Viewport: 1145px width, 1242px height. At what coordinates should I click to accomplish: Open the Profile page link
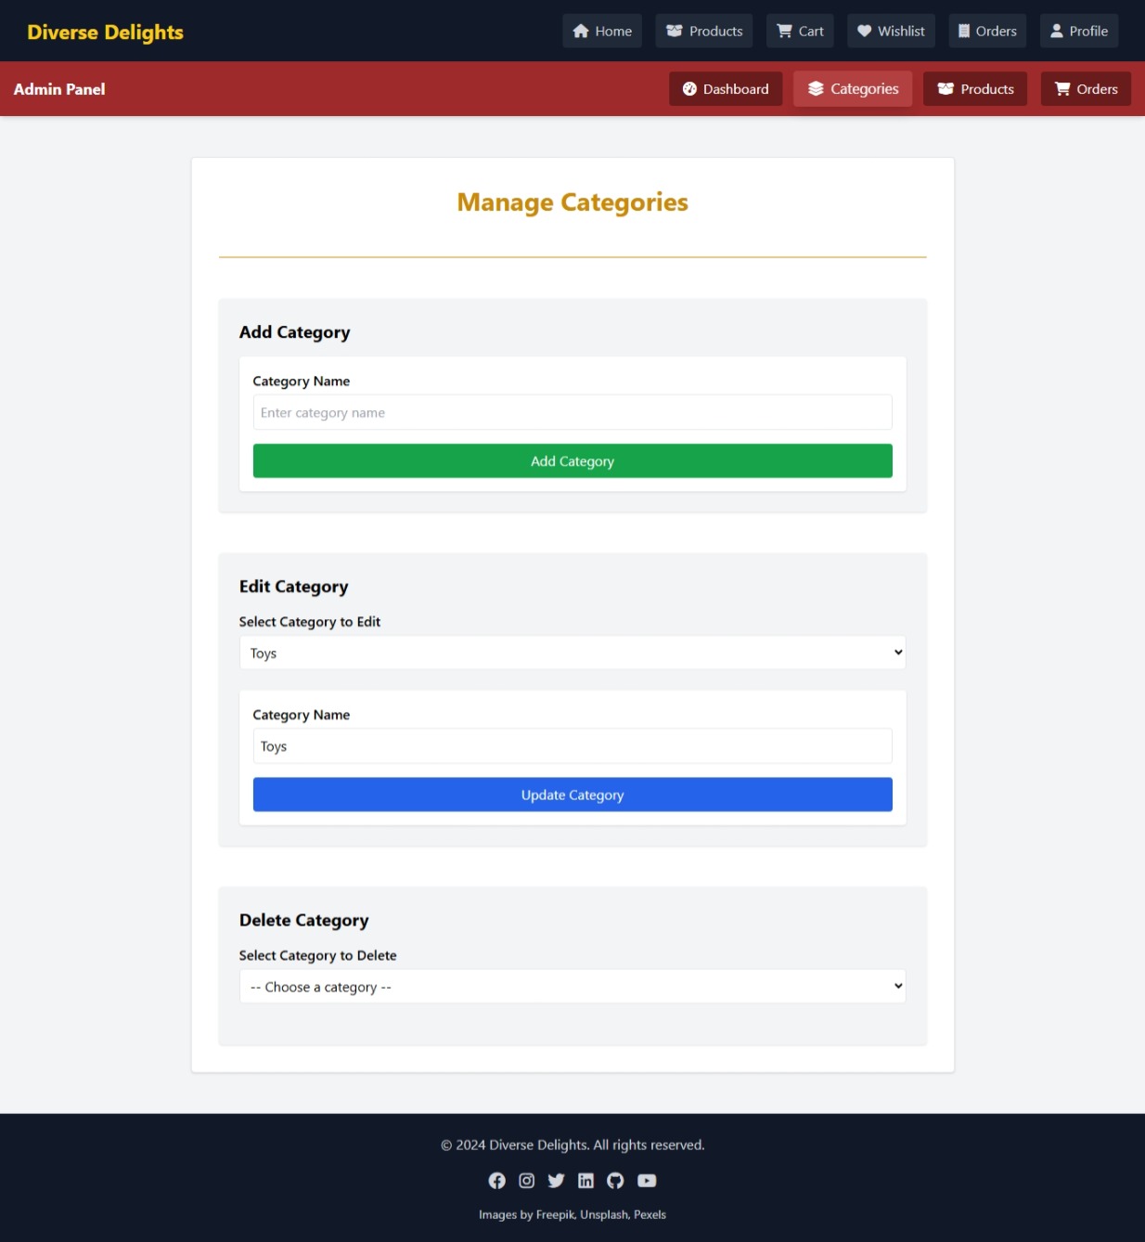(1078, 31)
